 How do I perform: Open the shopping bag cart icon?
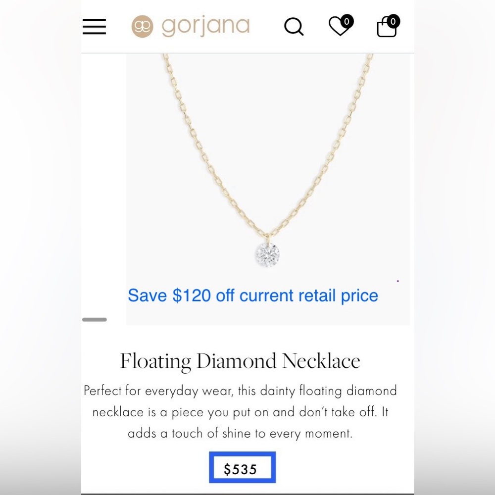386,30
